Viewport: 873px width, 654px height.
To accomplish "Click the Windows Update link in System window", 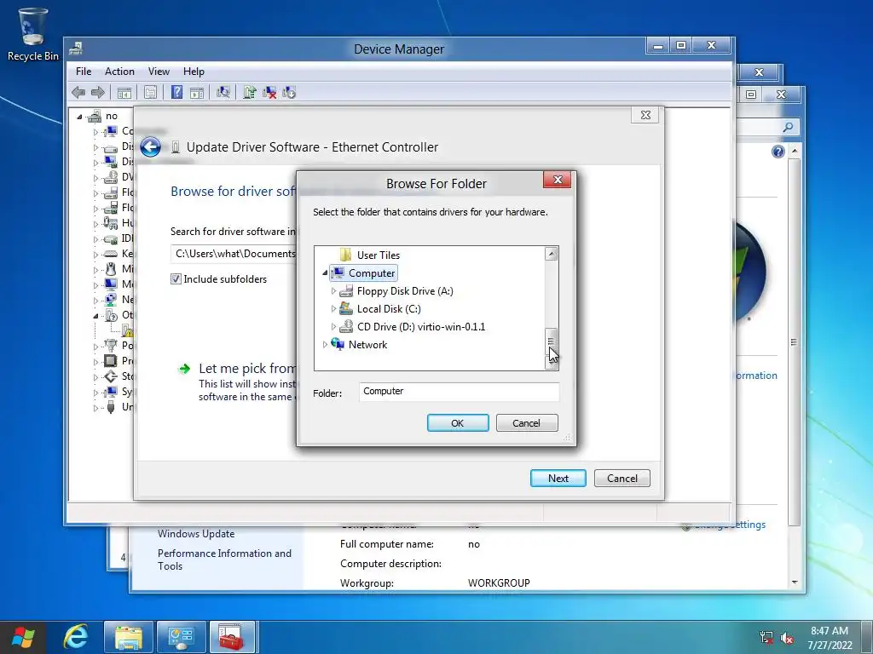I will tap(196, 533).
